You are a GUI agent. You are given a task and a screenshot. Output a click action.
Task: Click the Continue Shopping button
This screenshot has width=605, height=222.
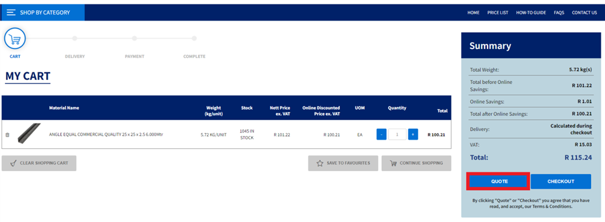coord(416,163)
